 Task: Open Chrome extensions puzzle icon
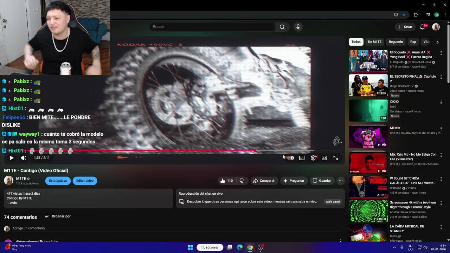(x=416, y=15)
